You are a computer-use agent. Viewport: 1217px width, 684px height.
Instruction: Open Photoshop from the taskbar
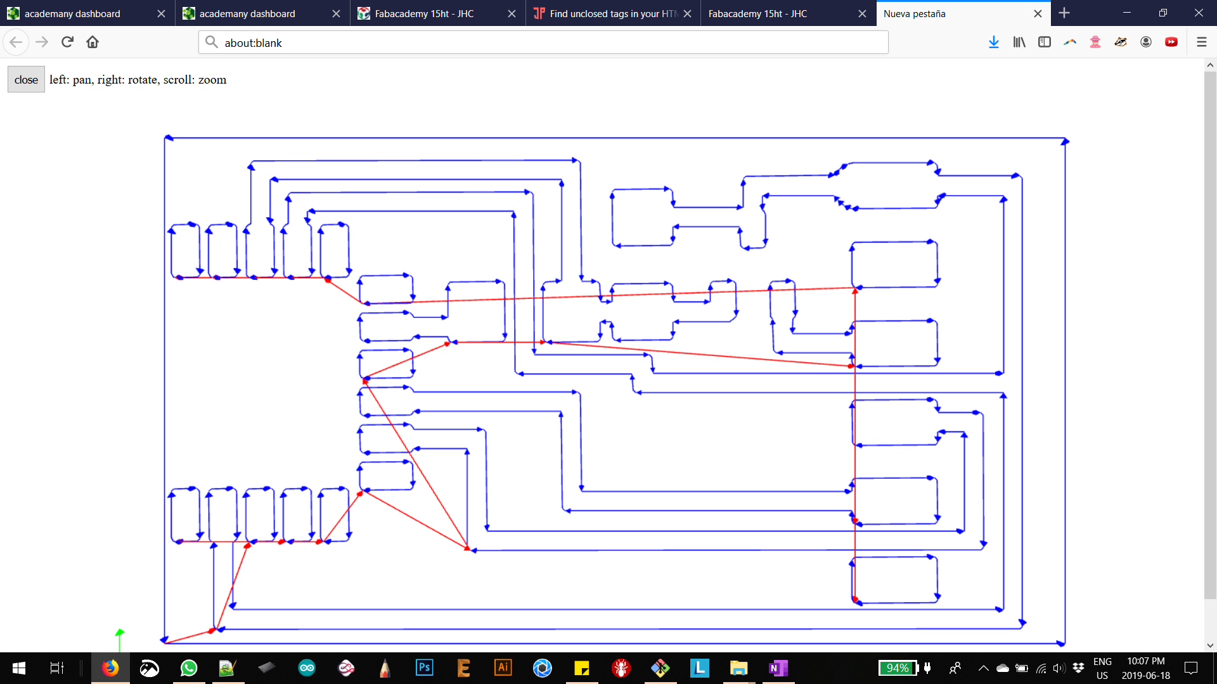pos(424,668)
